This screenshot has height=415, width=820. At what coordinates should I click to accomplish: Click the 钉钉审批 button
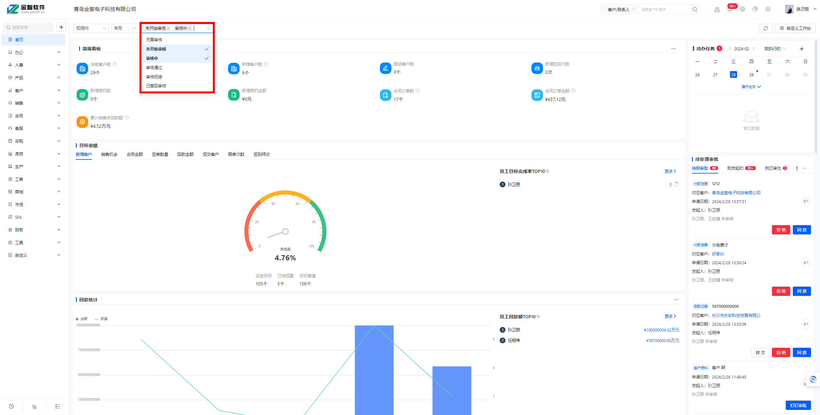798,405
